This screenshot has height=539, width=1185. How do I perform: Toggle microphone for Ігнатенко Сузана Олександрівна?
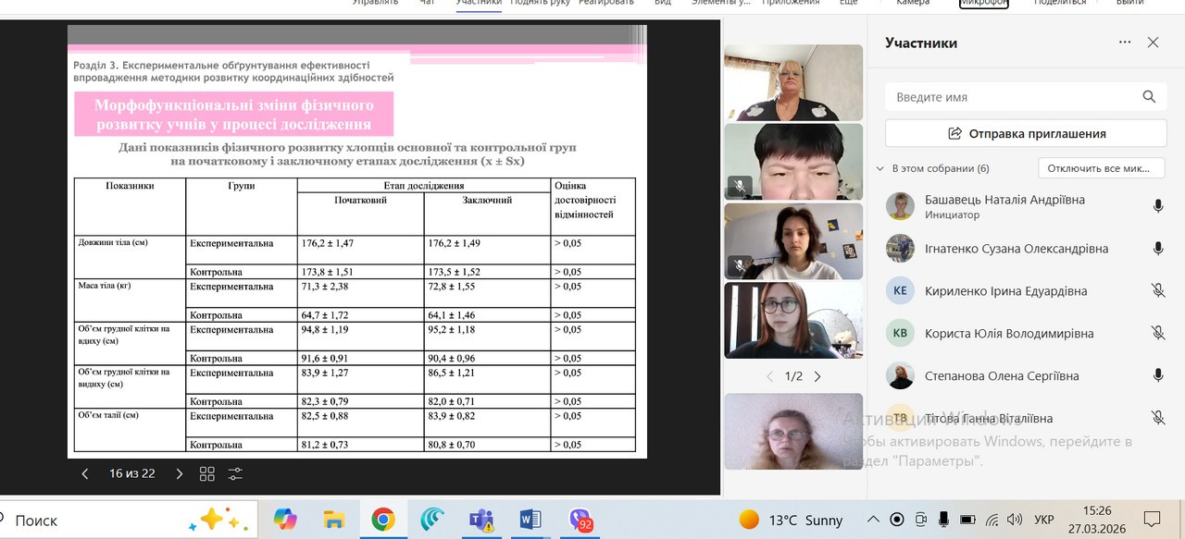pos(1157,249)
